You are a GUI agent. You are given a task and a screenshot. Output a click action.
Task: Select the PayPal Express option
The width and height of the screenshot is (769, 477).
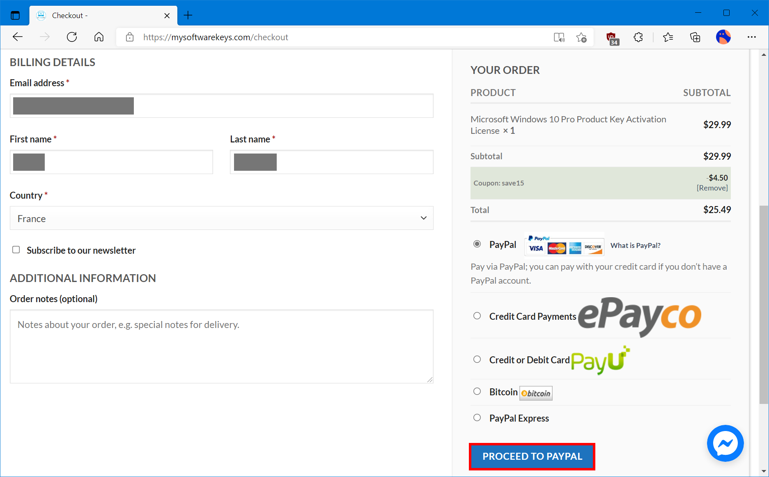click(477, 417)
